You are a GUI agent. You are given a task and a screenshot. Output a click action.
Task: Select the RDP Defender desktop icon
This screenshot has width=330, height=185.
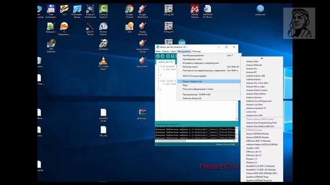tap(51, 46)
